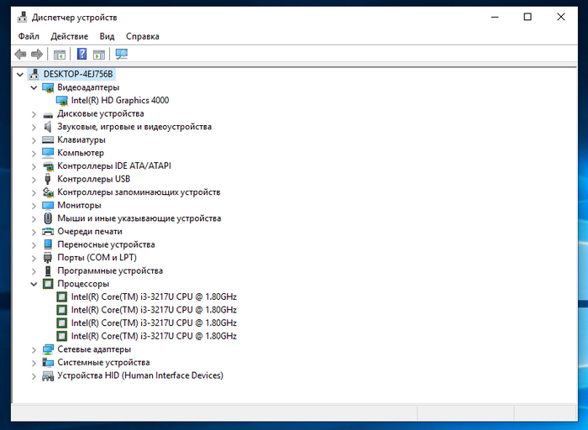The width and height of the screenshot is (588, 430).
Task: Click the Видеоадаптеры display adapter icon
Action: point(48,87)
